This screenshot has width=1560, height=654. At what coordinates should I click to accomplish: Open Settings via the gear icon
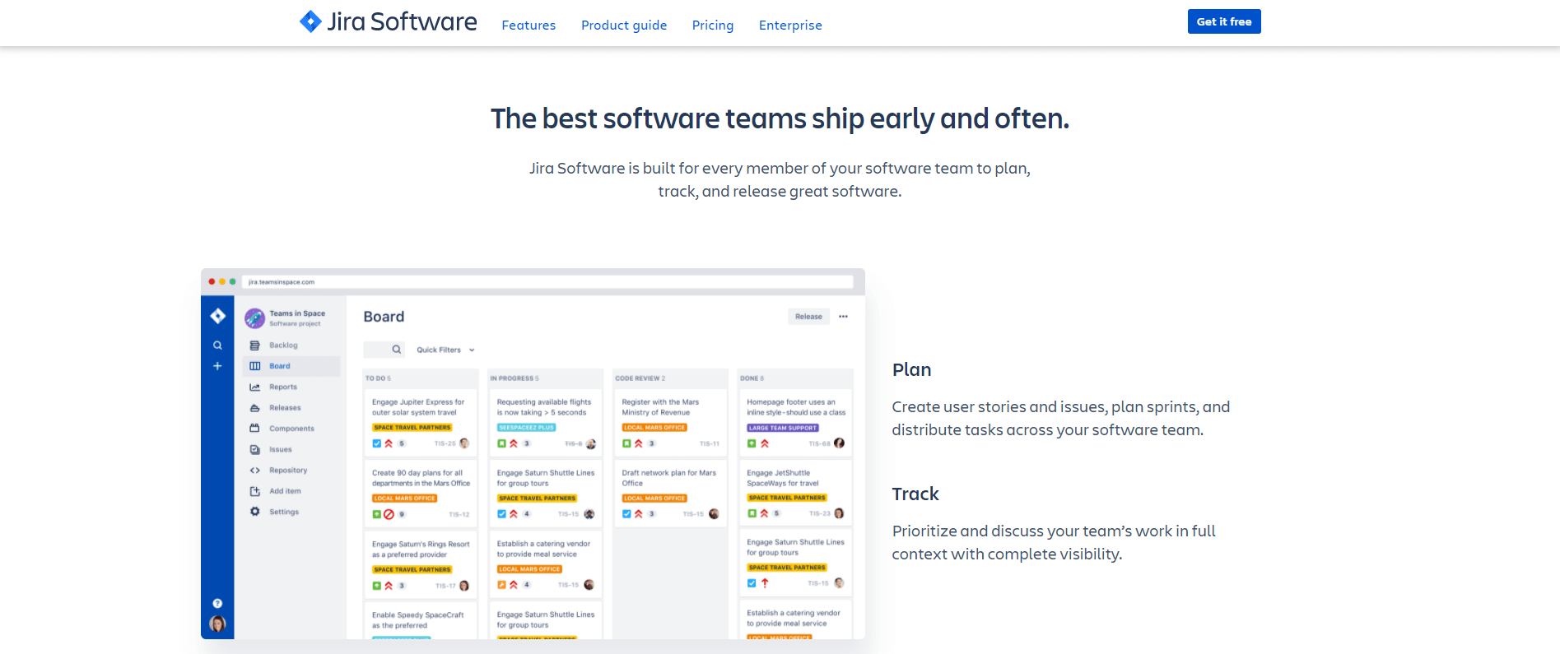pyautogui.click(x=254, y=512)
